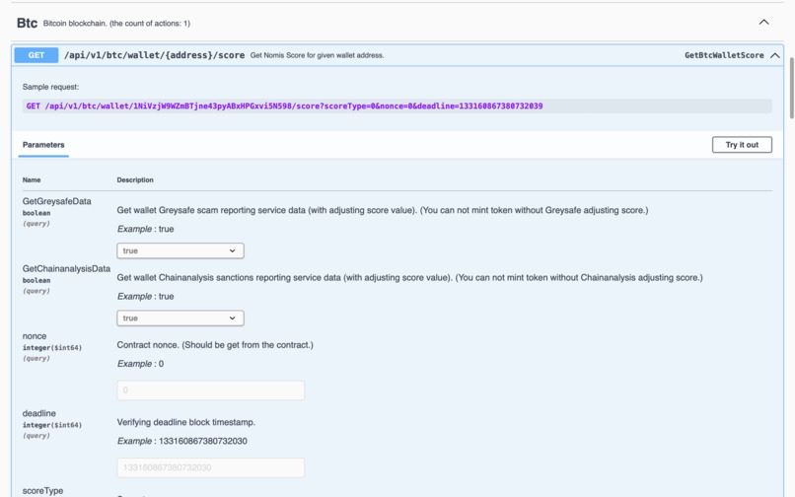Collapse the GetBtcWalletScore operation arrow

[x=774, y=55]
